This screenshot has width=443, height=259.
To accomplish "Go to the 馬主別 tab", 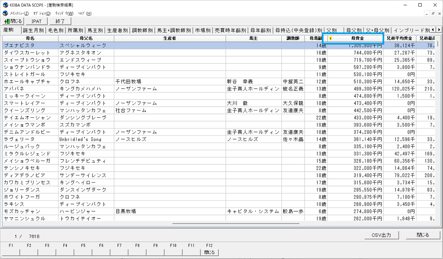I will coord(95,30).
